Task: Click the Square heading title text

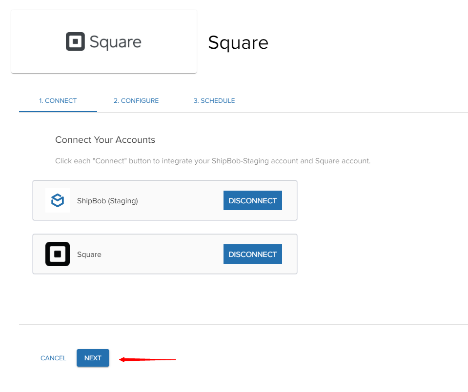Action: click(238, 43)
